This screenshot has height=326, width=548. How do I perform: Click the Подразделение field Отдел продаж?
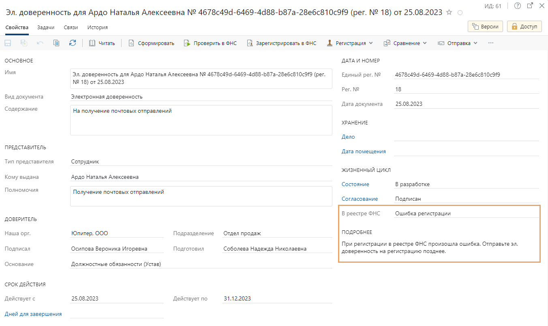[x=277, y=233]
